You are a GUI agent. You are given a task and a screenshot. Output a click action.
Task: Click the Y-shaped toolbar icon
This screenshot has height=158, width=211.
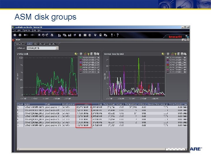coord(95,35)
